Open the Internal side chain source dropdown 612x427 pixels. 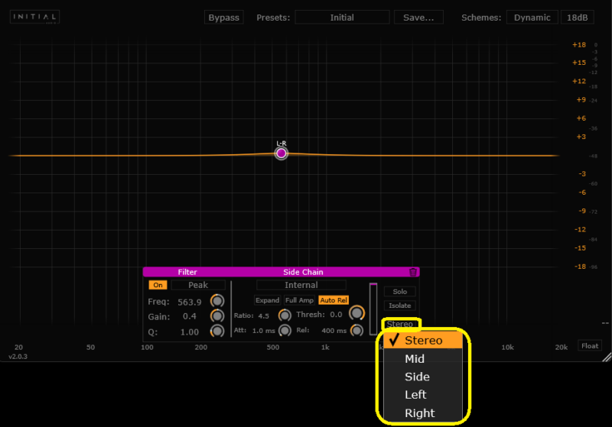(x=301, y=285)
